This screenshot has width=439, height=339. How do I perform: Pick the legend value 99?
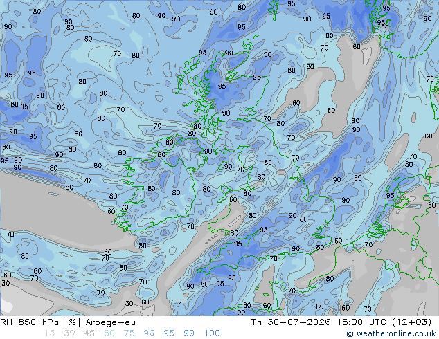click(x=189, y=333)
